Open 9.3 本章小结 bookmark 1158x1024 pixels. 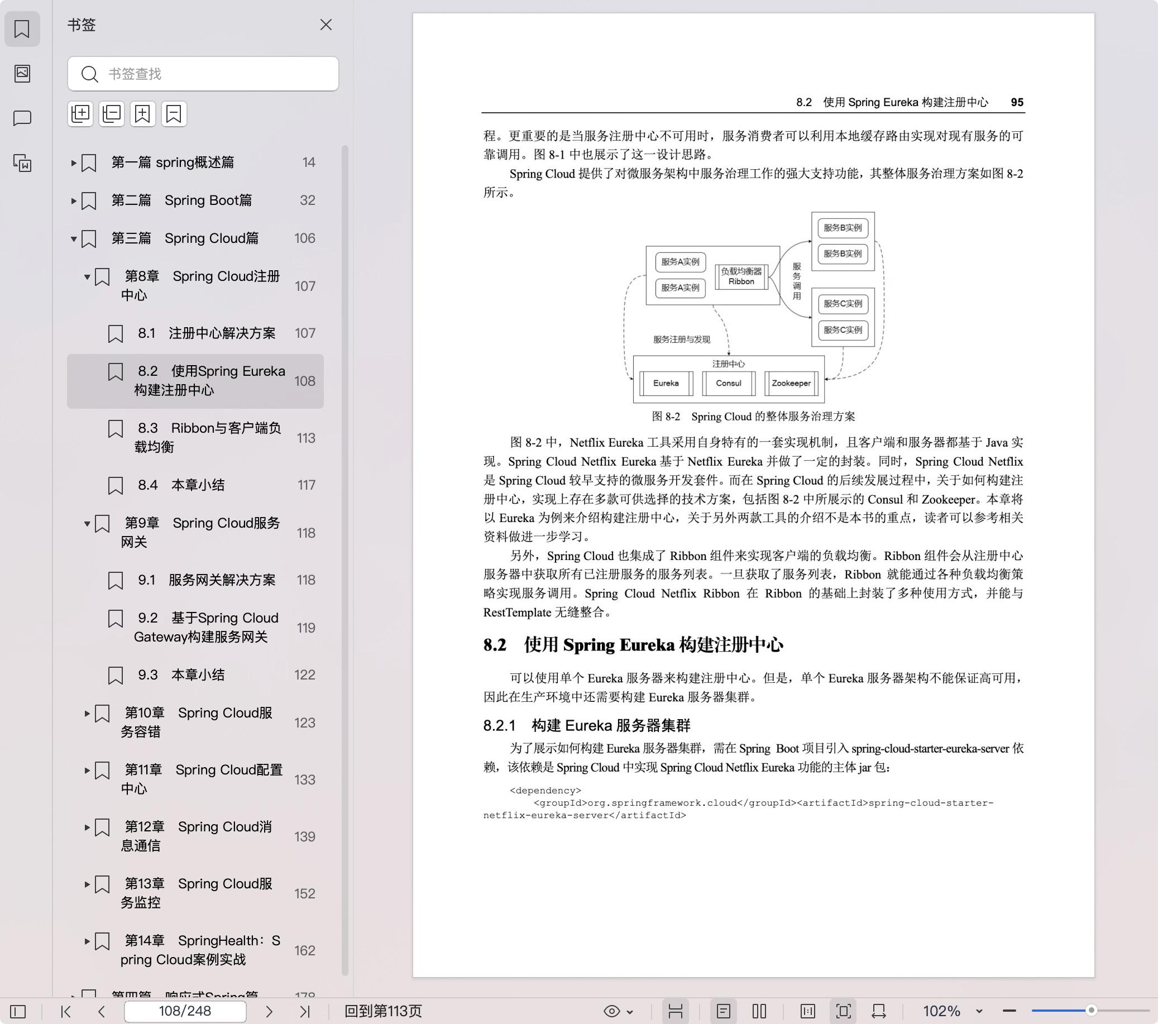[x=195, y=675]
